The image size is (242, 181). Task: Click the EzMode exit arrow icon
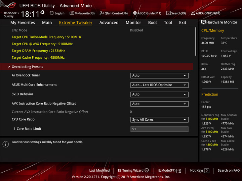pyautogui.click(x=179, y=171)
